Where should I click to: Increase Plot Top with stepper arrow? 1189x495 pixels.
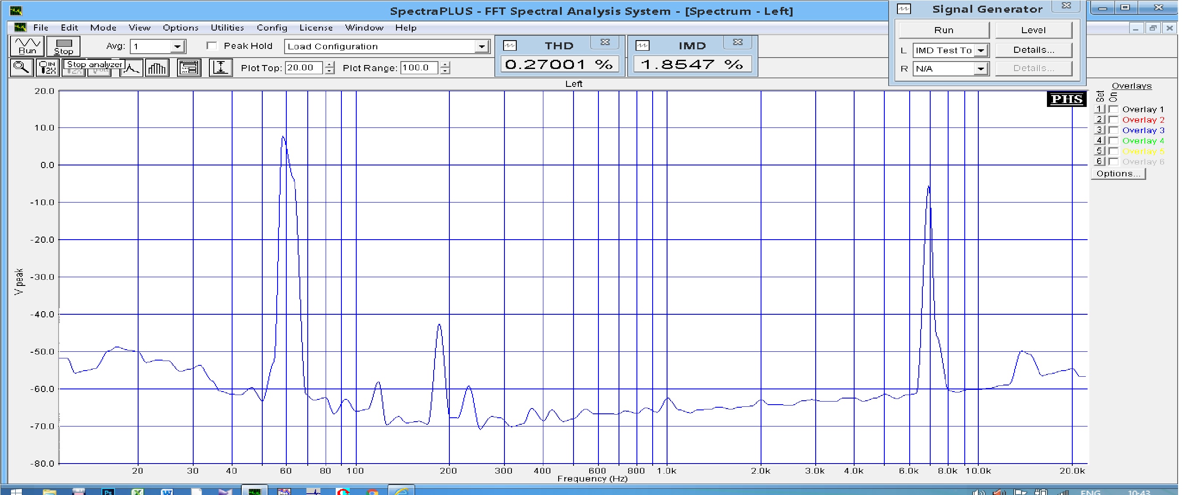click(329, 65)
